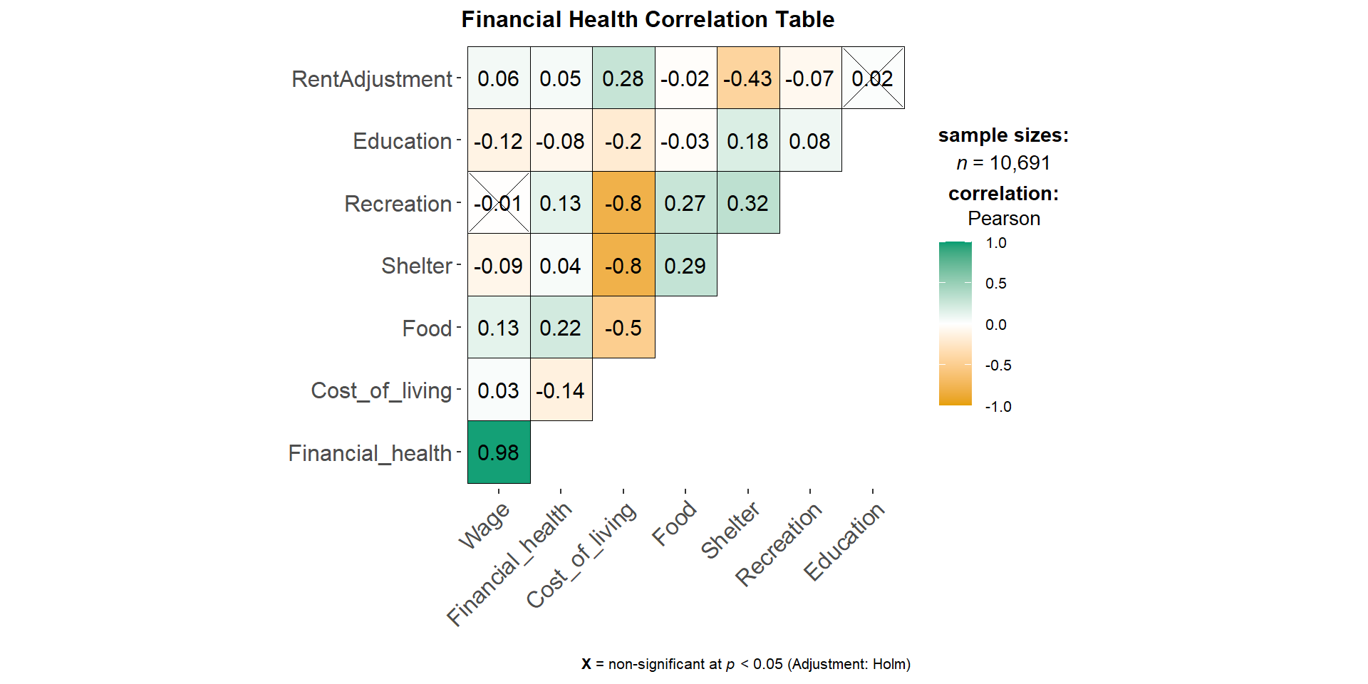Viewport: 1368px width, 684px height.
Task: Click the Pearson correlation color gradient bar
Action: 955,324
